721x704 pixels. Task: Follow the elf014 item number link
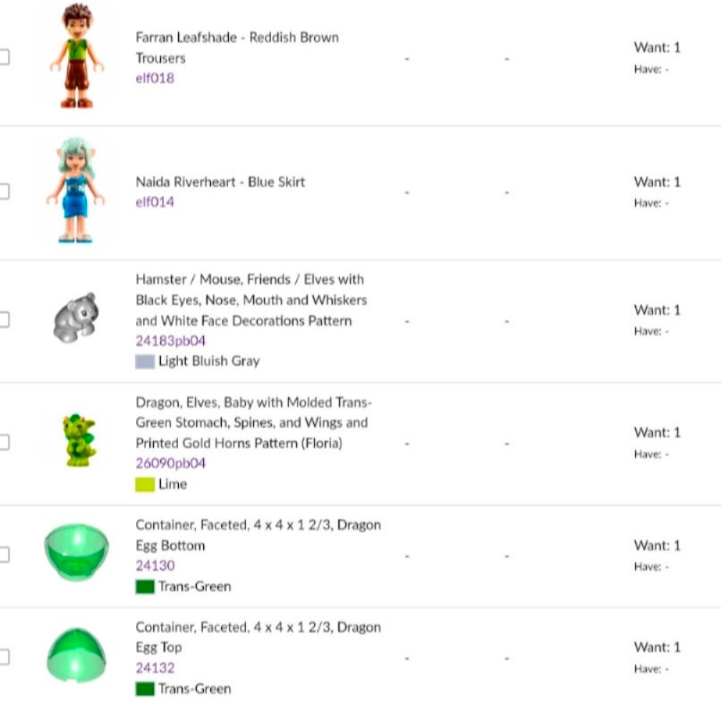(x=155, y=202)
